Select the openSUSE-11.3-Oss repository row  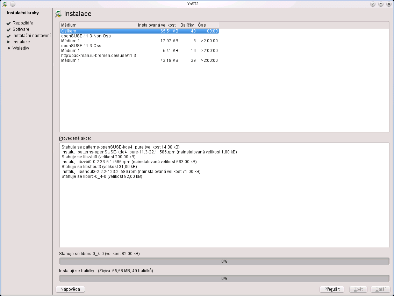139,46
